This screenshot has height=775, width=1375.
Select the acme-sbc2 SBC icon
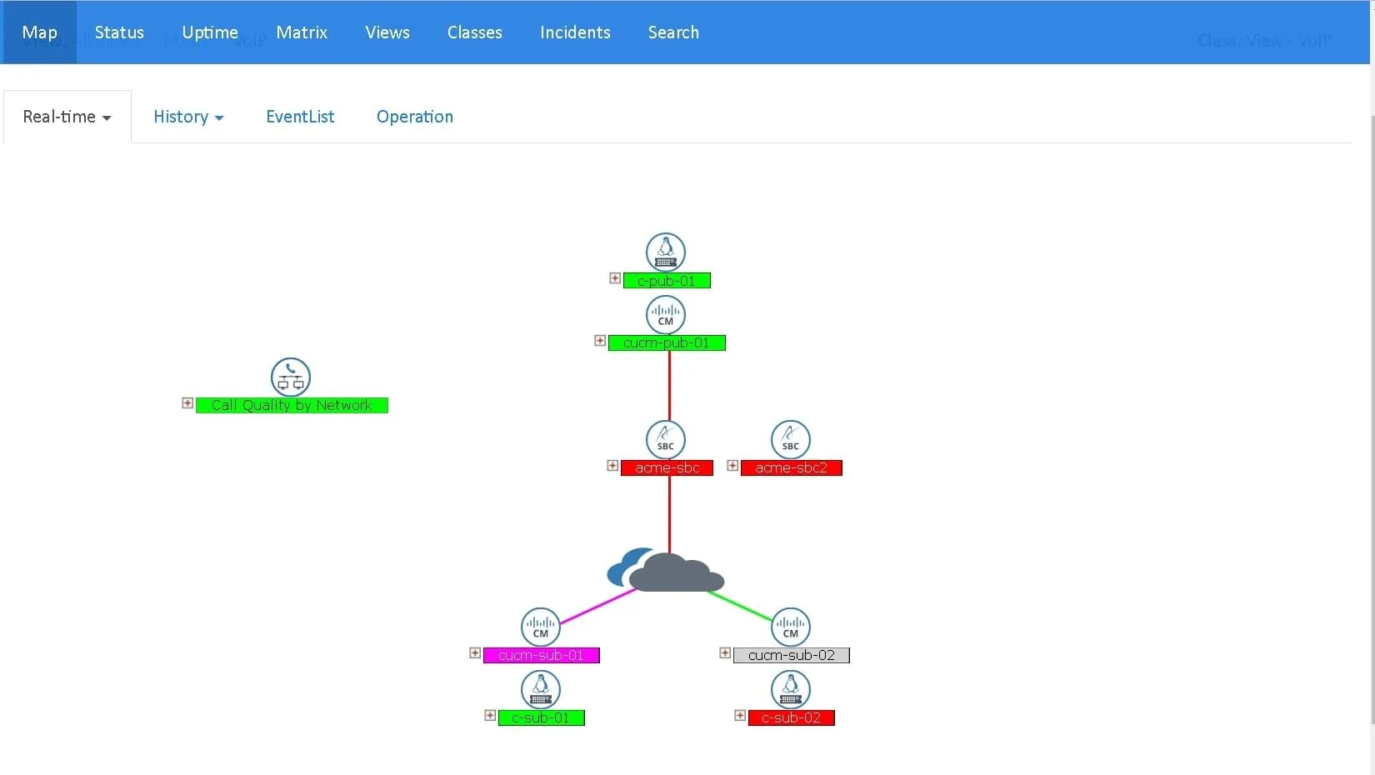(x=790, y=439)
